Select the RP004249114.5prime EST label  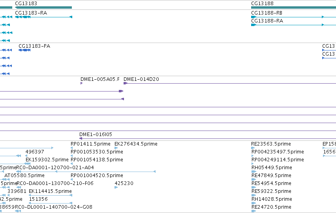[x=278, y=160]
